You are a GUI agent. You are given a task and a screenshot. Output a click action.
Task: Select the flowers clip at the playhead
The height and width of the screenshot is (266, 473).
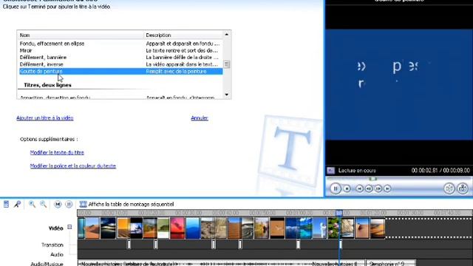point(333,228)
